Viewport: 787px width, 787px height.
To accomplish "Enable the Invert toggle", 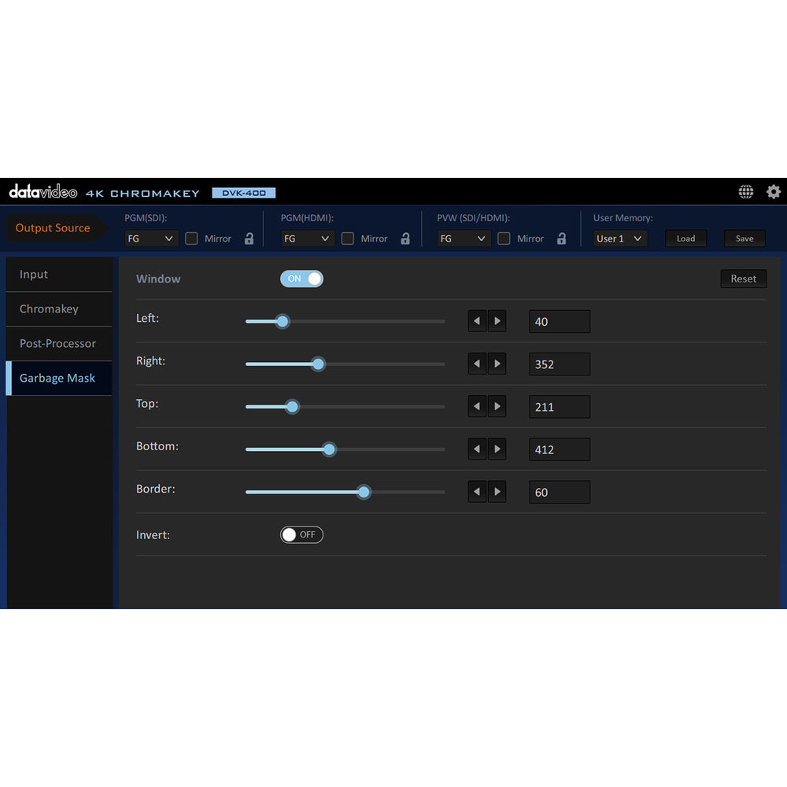I will click(301, 534).
